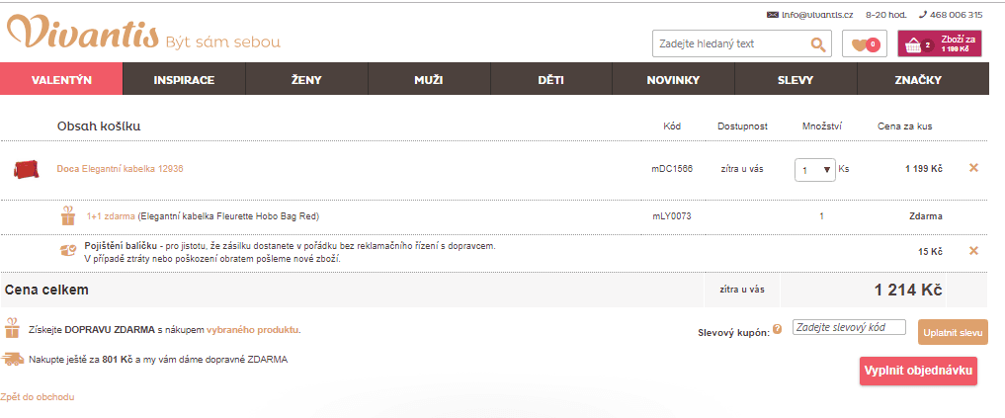Click the discount coupon help icon
Image resolution: width=1005 pixels, height=418 pixels.
point(777,329)
